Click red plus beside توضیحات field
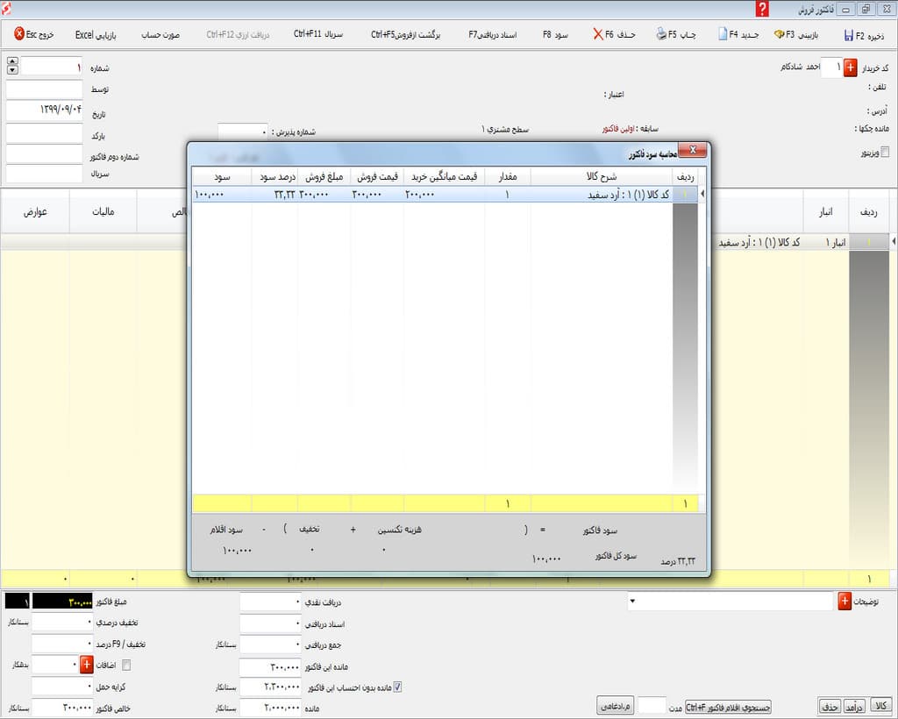898x719 pixels. [845, 602]
